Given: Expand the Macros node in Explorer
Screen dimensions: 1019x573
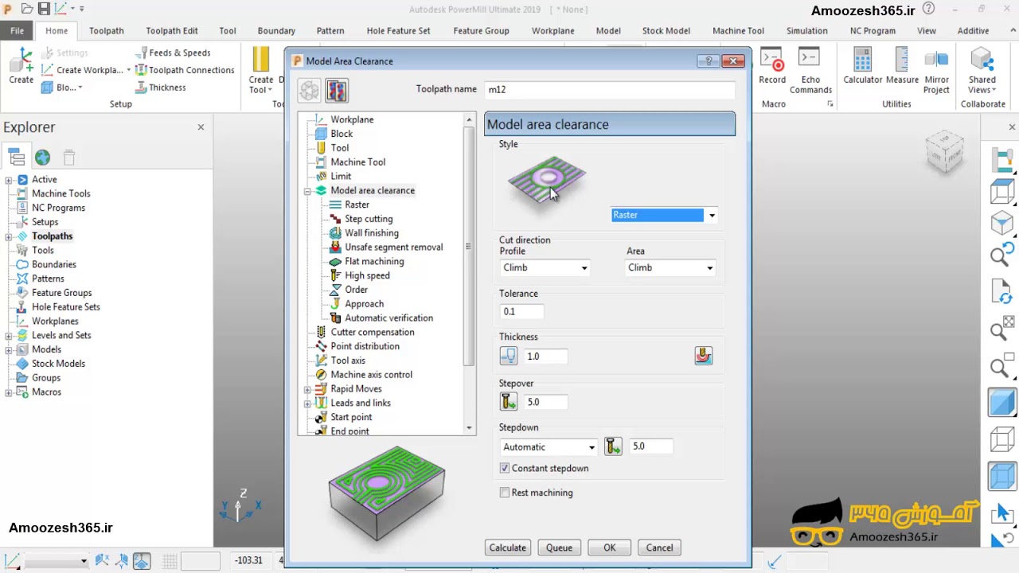Looking at the screenshot, I should [9, 392].
